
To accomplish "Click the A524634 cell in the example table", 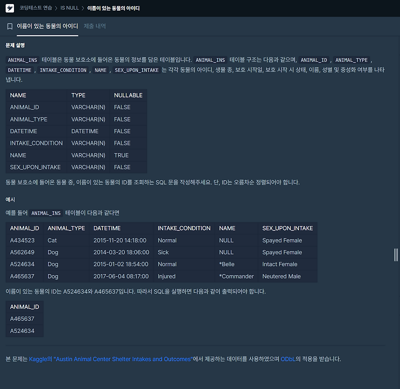I will click(x=22, y=264).
